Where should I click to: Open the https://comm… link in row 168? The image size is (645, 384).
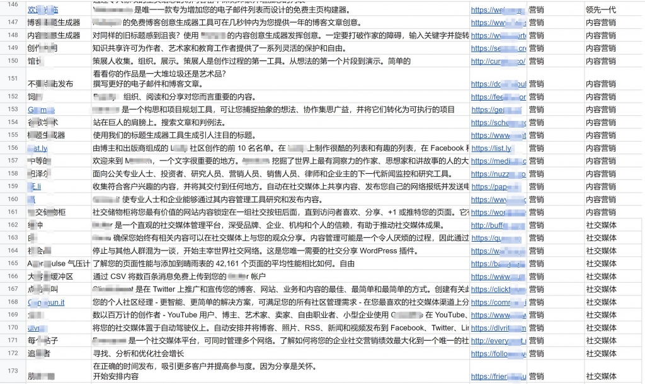point(498,302)
